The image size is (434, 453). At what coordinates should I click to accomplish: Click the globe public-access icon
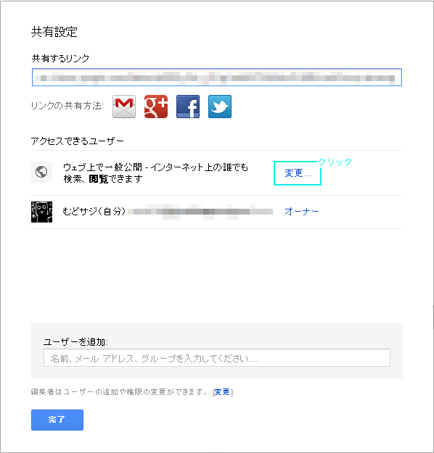tap(41, 172)
